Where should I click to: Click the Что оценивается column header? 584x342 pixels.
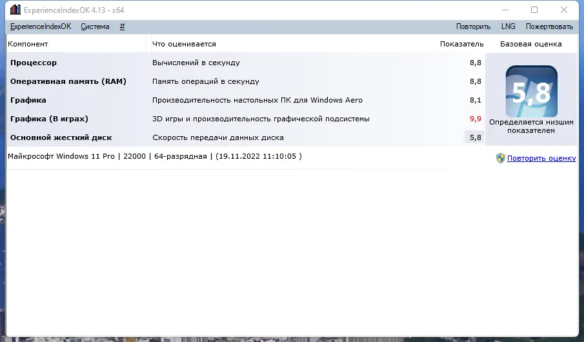coord(184,44)
